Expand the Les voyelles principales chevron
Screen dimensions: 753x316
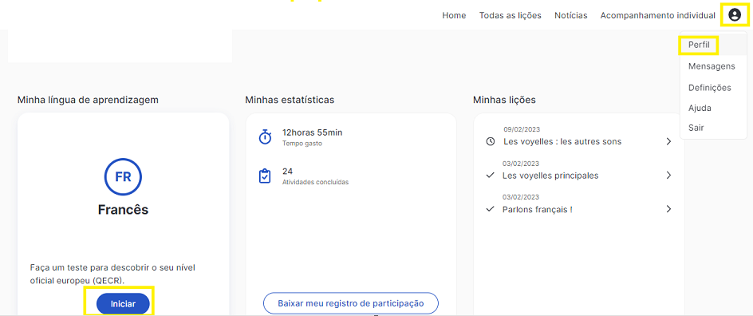[668, 176]
